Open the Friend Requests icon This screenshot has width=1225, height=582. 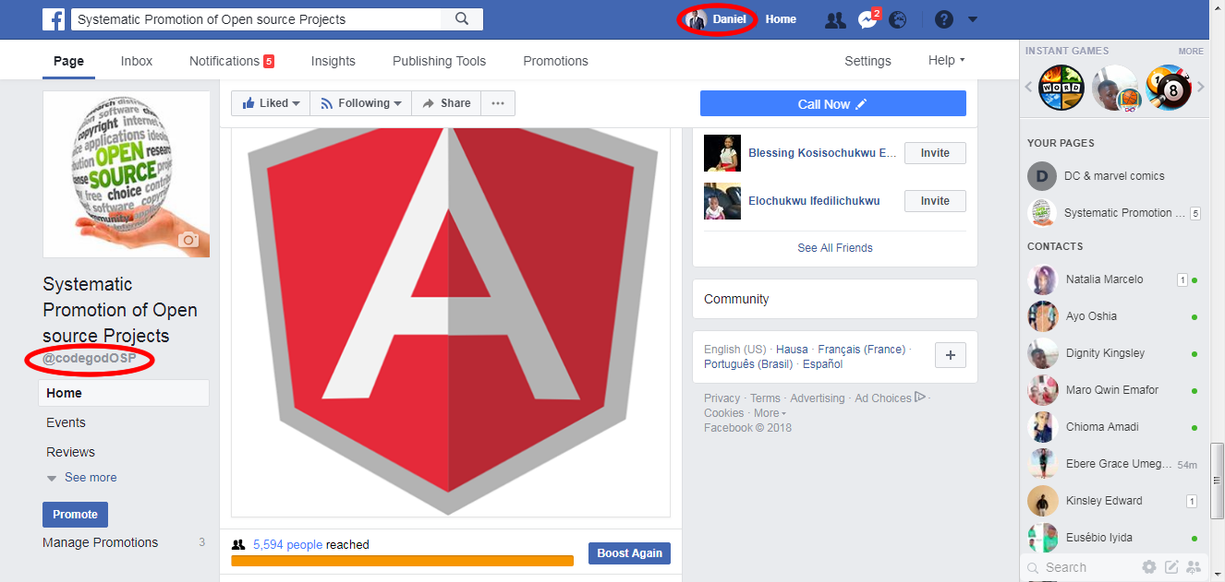point(835,19)
